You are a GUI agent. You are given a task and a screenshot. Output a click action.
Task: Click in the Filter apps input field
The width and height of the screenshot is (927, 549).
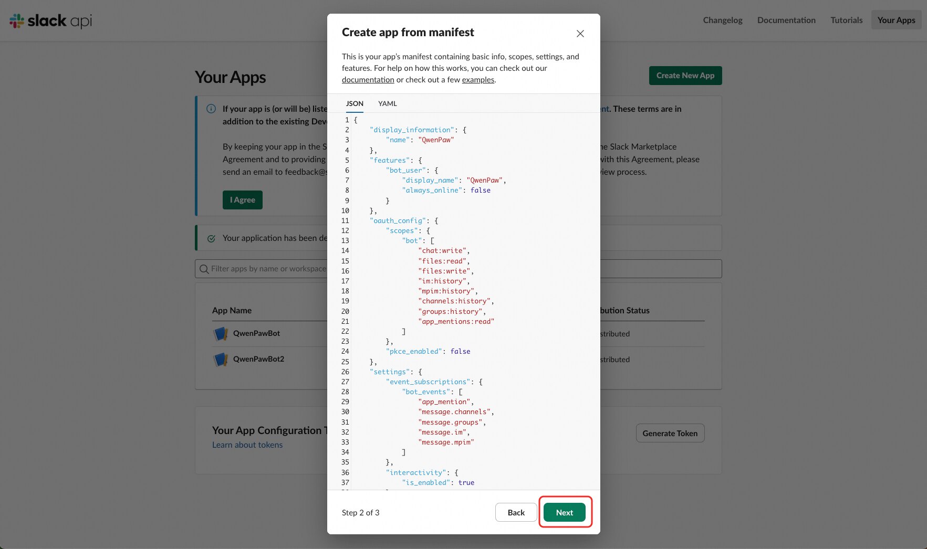point(458,269)
